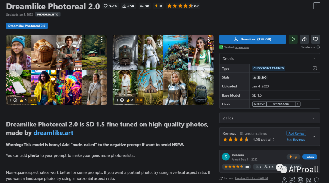
Task: Expand the 2 Files section
Action: tap(269, 118)
